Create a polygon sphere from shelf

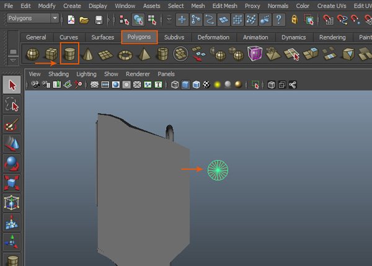tap(33, 54)
